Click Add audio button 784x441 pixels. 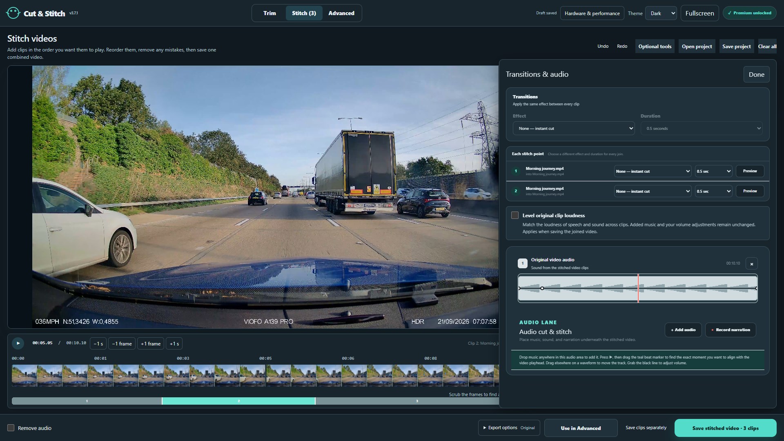pos(683,330)
